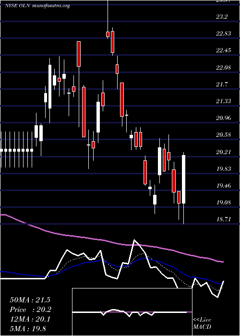This screenshot has height=336, width=240.
Task: Click the 21.7 price axis label
Action: (x=222, y=84)
